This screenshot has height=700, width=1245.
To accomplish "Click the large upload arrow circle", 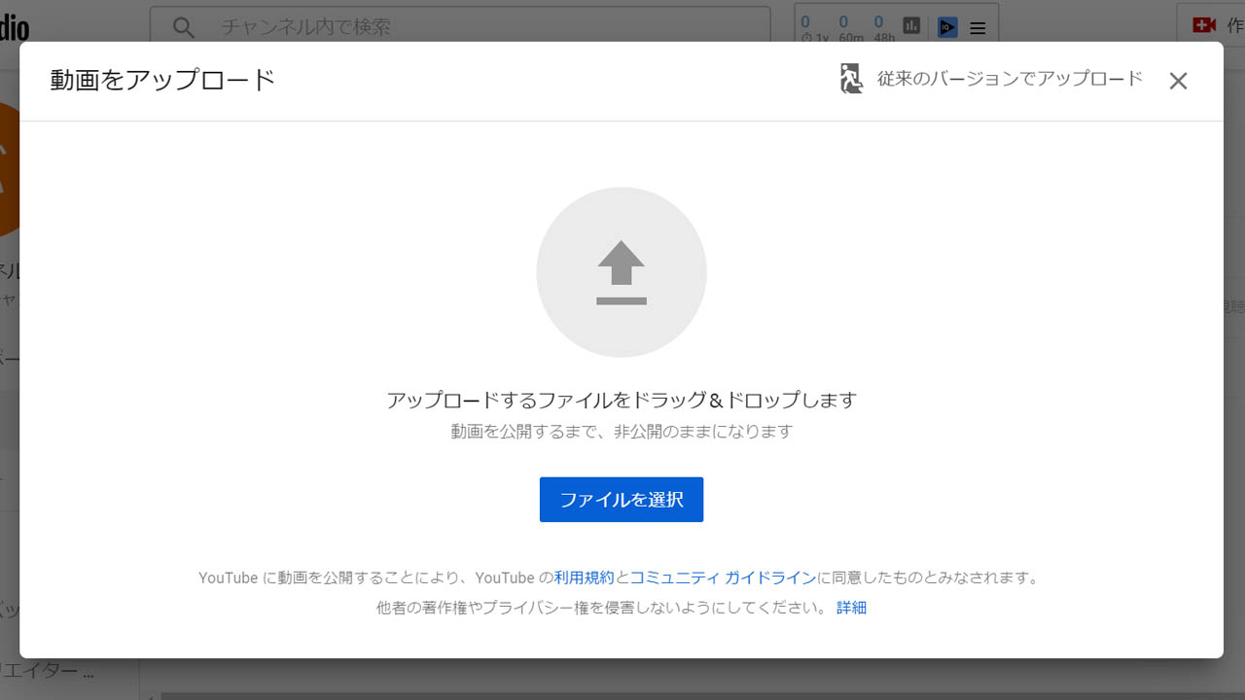I will tap(622, 272).
